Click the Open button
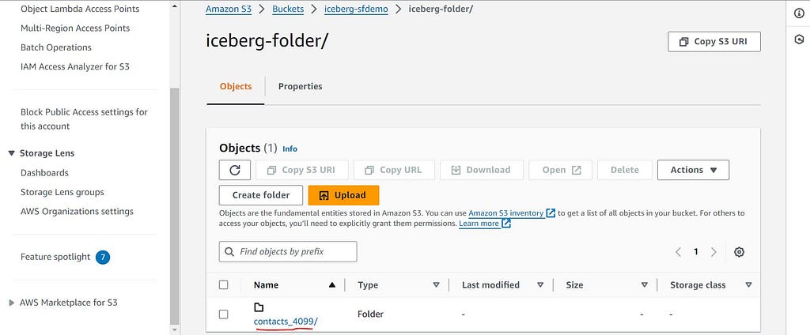The width and height of the screenshot is (810, 335). pos(562,170)
